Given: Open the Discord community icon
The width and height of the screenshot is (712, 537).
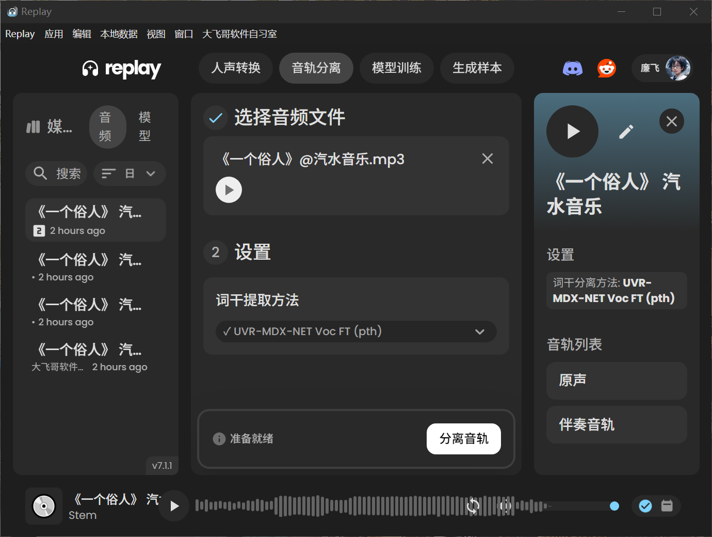Looking at the screenshot, I should click(573, 68).
